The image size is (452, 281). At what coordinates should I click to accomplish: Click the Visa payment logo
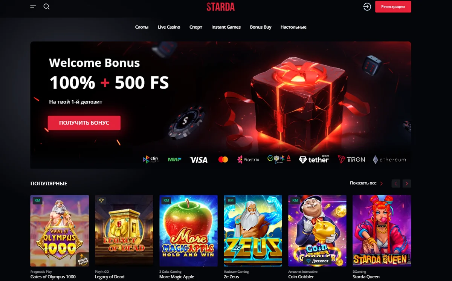click(199, 160)
